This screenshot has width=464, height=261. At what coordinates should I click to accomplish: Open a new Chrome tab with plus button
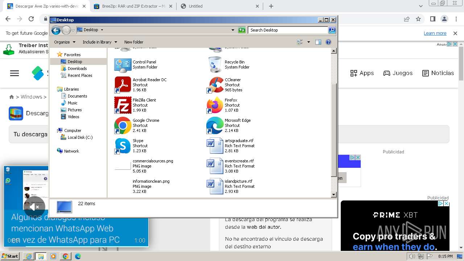271,6
